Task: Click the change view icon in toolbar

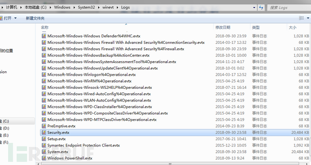Action: point(301,18)
